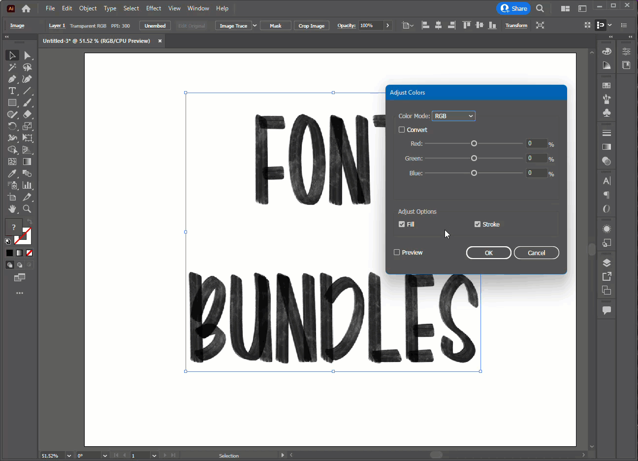Open the File menu

coord(50,8)
